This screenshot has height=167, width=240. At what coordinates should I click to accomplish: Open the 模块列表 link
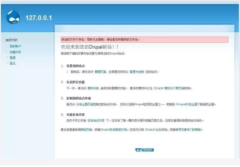(x=93, y=88)
